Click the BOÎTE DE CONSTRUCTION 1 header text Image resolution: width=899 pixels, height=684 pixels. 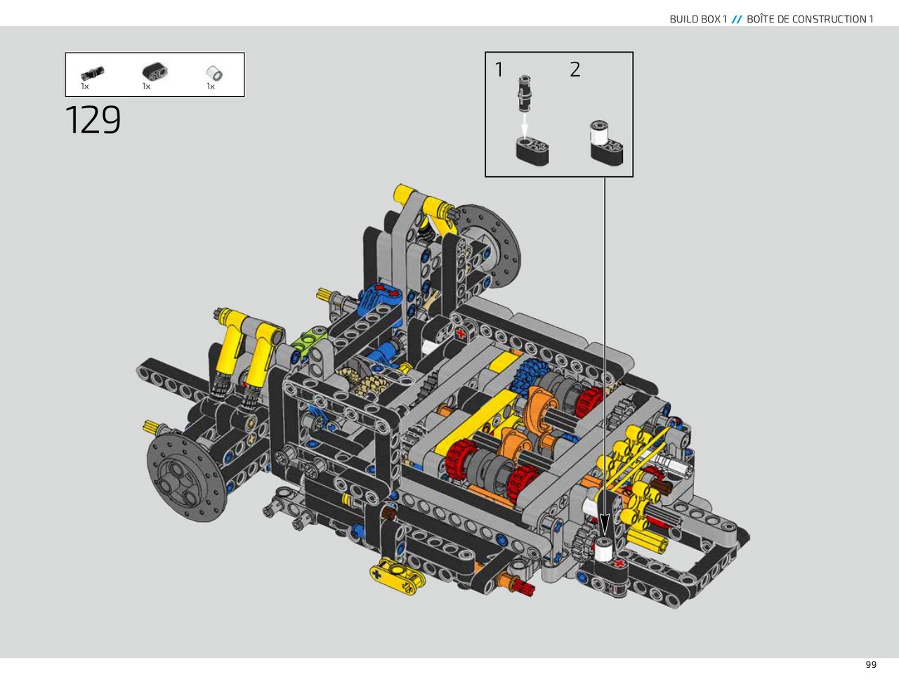click(x=810, y=19)
